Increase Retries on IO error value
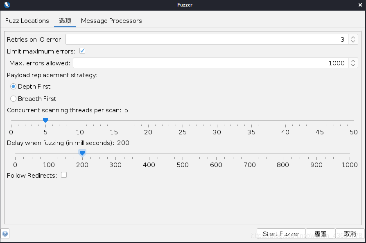 click(353, 37)
